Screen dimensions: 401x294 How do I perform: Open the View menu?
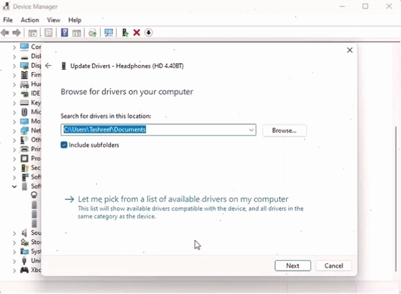click(x=53, y=20)
